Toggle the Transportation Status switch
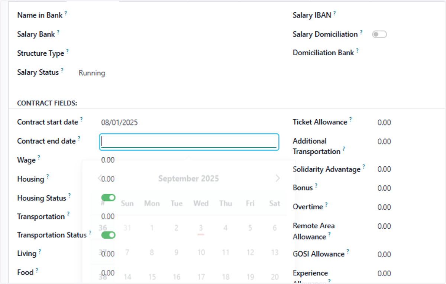Image resolution: width=446 pixels, height=284 pixels. tap(108, 235)
